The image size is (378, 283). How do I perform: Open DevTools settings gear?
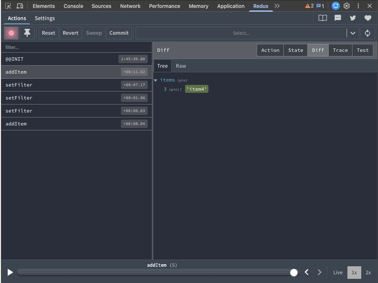click(347, 6)
